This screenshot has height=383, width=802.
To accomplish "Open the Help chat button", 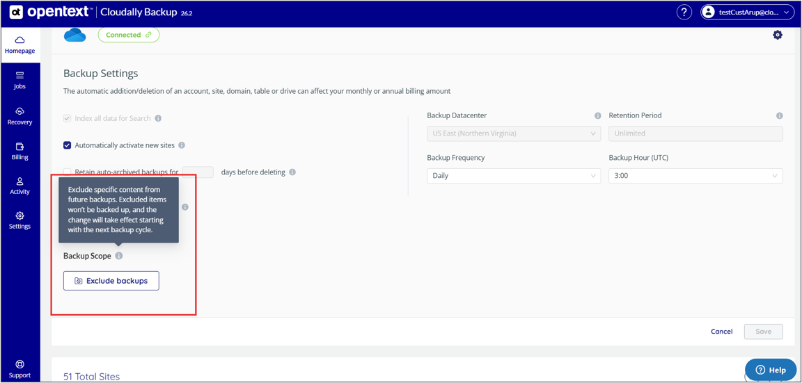I will (771, 370).
